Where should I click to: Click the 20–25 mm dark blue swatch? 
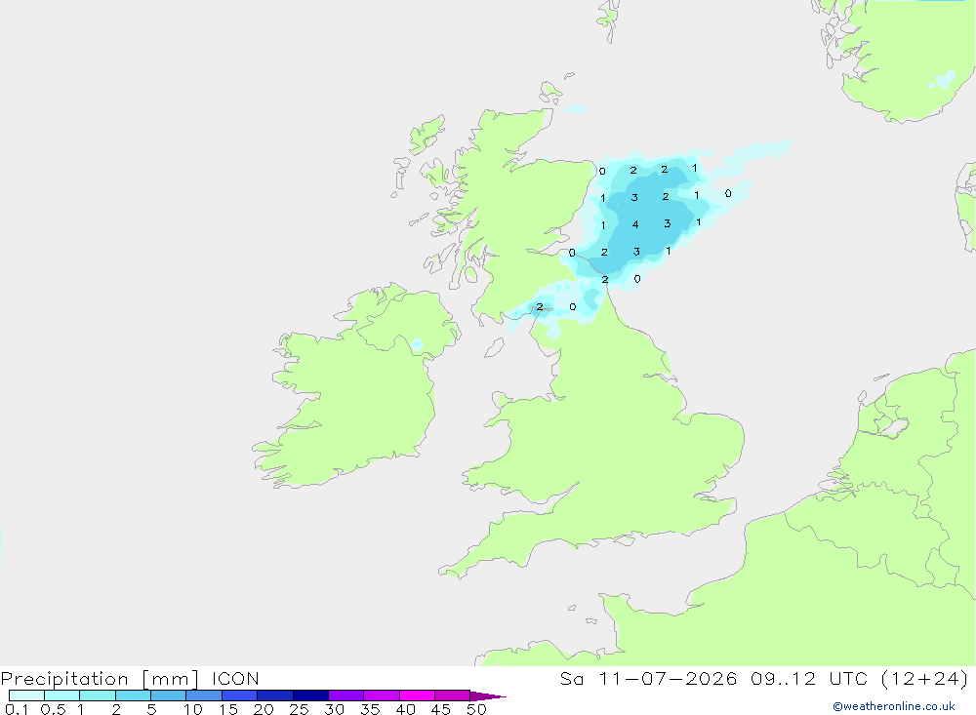pyautogui.click(x=275, y=695)
